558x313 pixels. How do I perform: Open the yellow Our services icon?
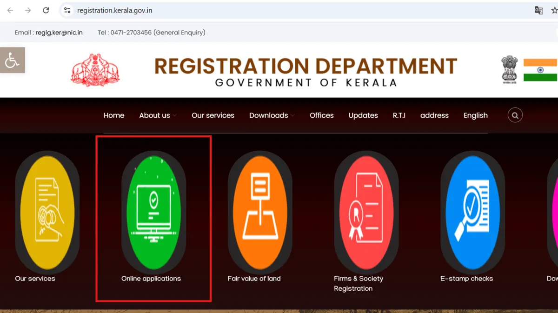click(x=47, y=212)
